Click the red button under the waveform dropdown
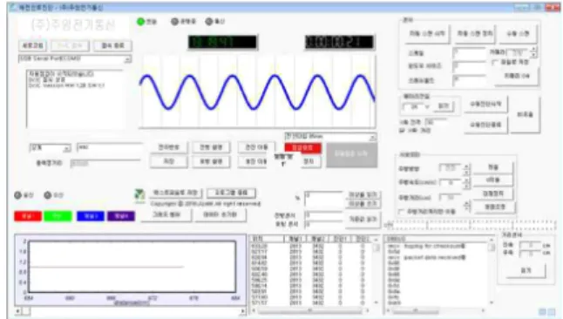This screenshot has width=563, height=319. [302, 147]
